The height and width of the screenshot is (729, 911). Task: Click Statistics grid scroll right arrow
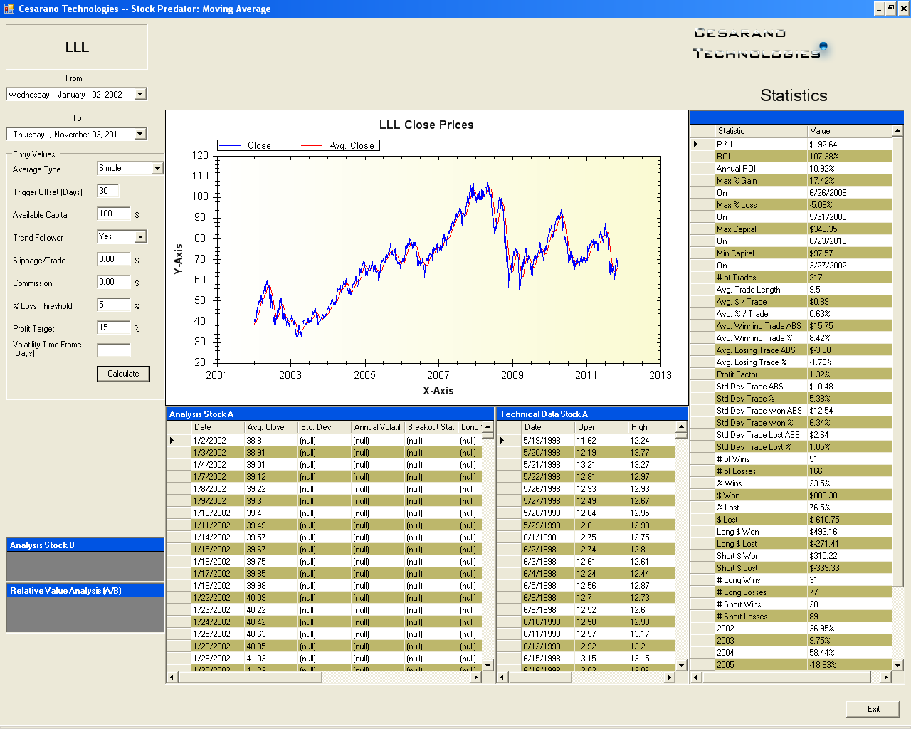[x=886, y=677]
